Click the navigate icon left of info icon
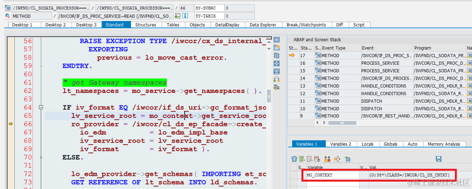This screenshot has height=189, width=472. point(178,16)
